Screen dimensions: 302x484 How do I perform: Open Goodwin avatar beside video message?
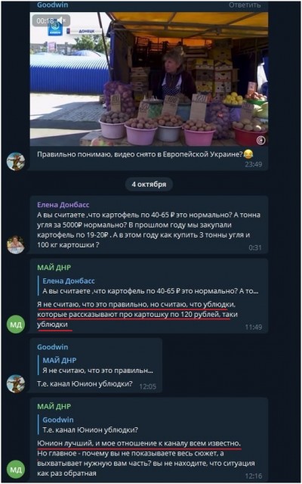(x=16, y=161)
